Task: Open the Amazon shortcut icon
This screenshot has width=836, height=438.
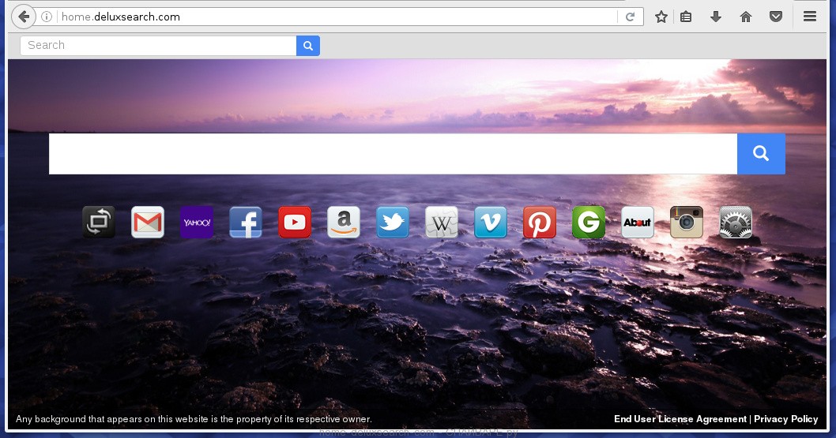Action: pyautogui.click(x=344, y=222)
